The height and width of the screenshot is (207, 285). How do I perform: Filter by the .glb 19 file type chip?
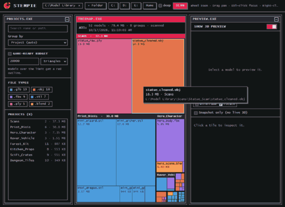coord(19,90)
